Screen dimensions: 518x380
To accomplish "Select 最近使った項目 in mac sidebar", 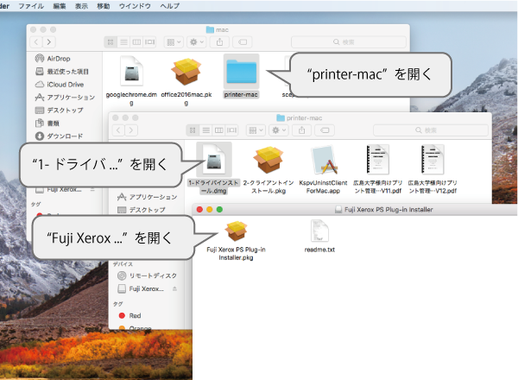I will [x=62, y=72].
